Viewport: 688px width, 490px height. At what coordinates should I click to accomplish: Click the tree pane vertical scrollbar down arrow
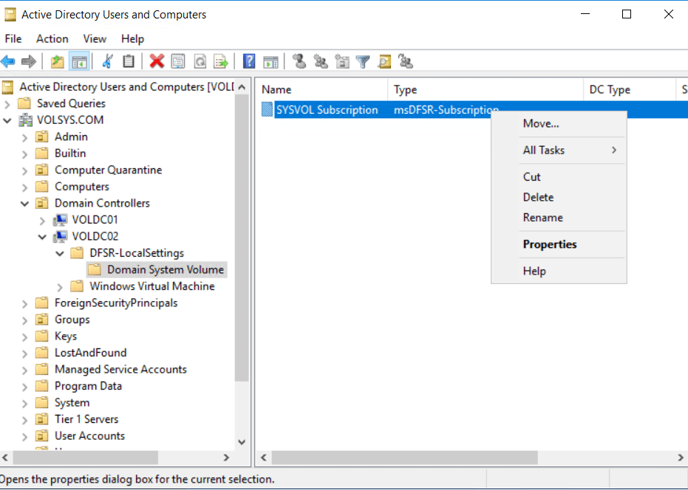pyautogui.click(x=242, y=441)
